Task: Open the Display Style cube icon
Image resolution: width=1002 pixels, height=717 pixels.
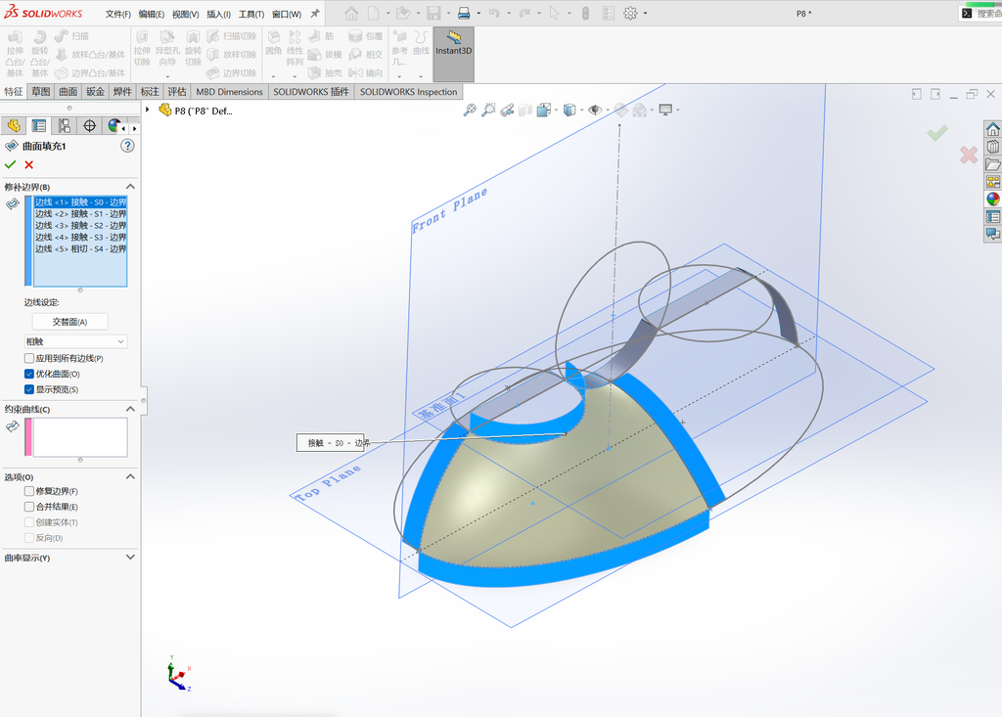Action: (569, 110)
